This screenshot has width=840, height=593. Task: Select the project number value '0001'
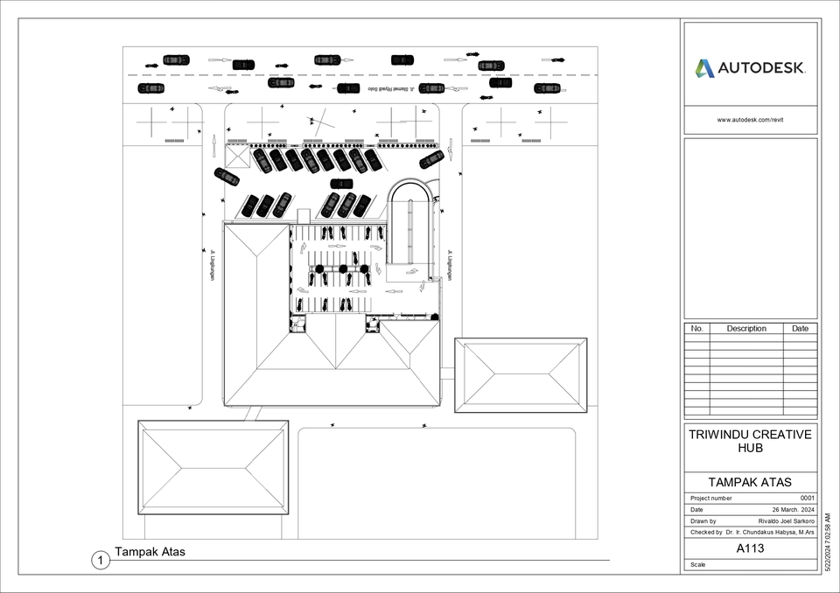[x=808, y=499]
